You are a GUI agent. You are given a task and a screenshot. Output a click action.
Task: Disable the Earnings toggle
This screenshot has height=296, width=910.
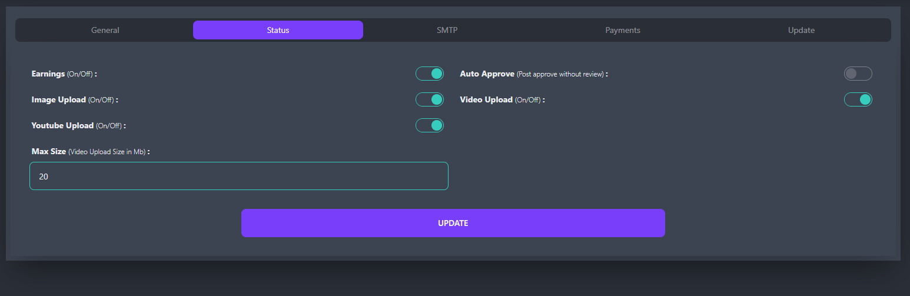pyautogui.click(x=430, y=74)
